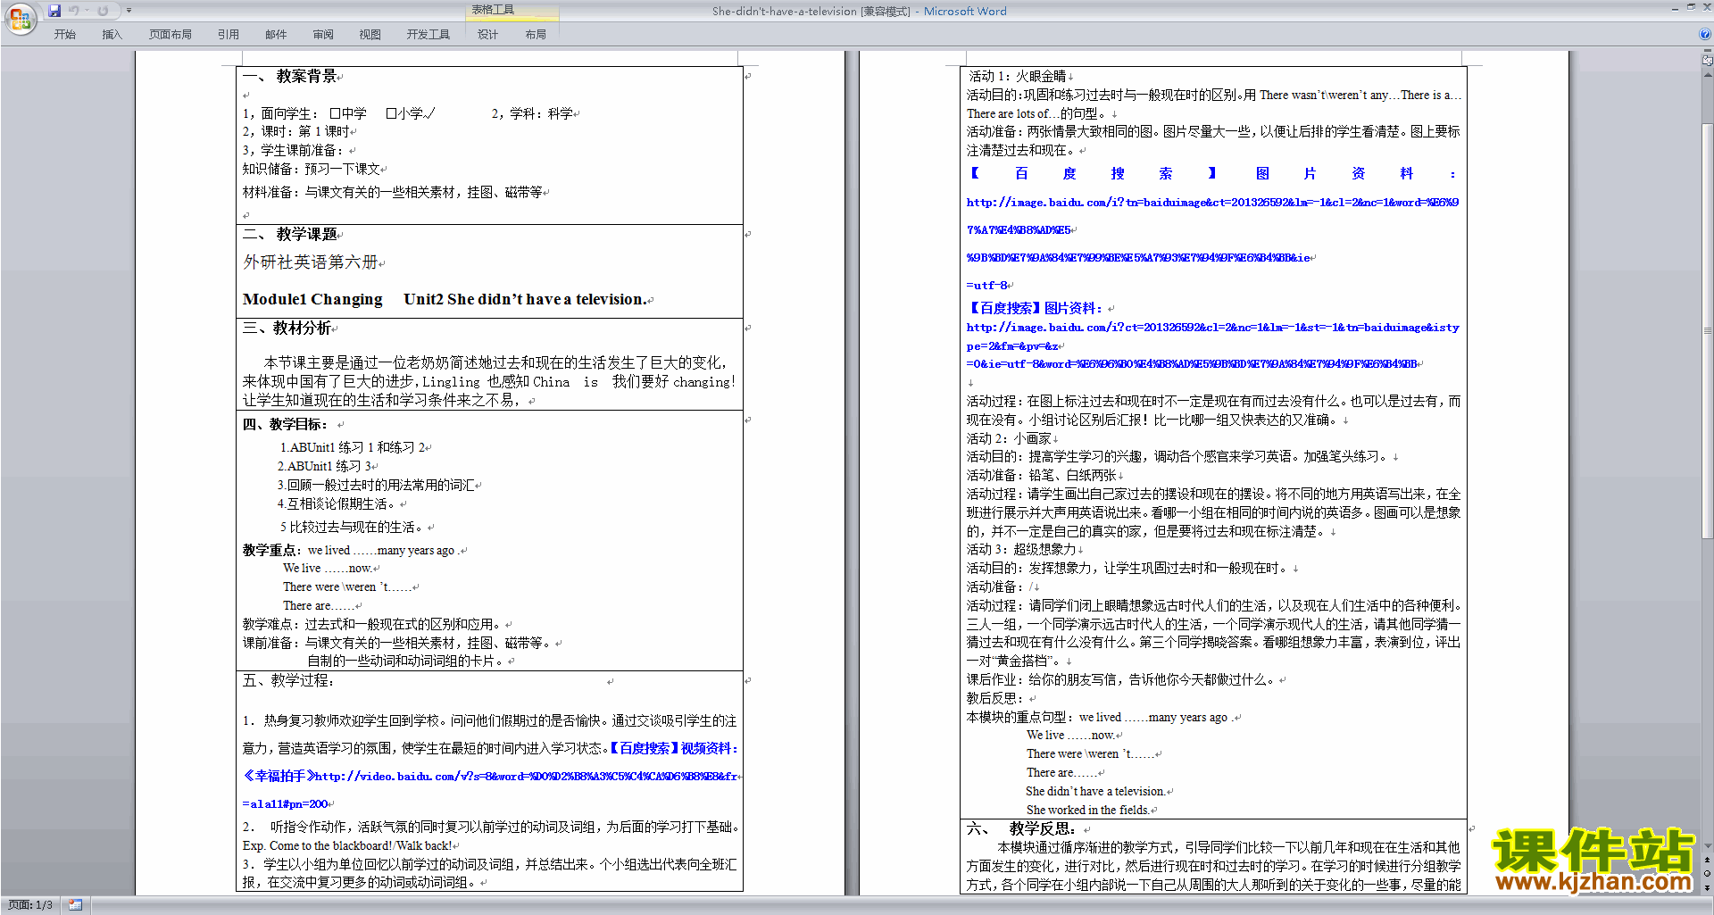Click the line 2, 课时: 第 1 课时
The height and width of the screenshot is (915, 1714).
(x=296, y=132)
